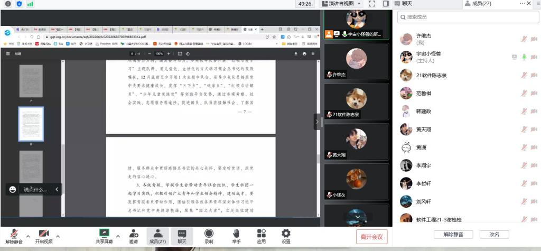Click the blue security shield icon
541x251 pixels.
pos(19,4)
